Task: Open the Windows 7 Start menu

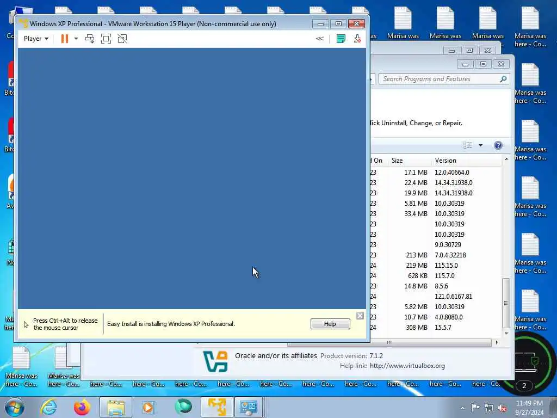Action: 14,407
